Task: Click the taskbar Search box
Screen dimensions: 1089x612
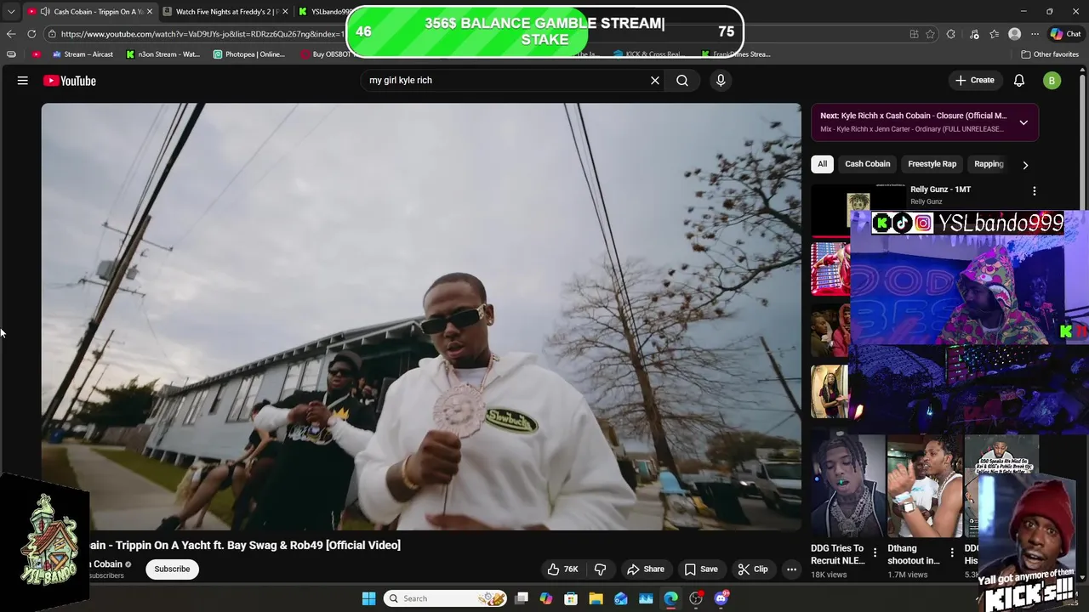Action: pos(447,598)
